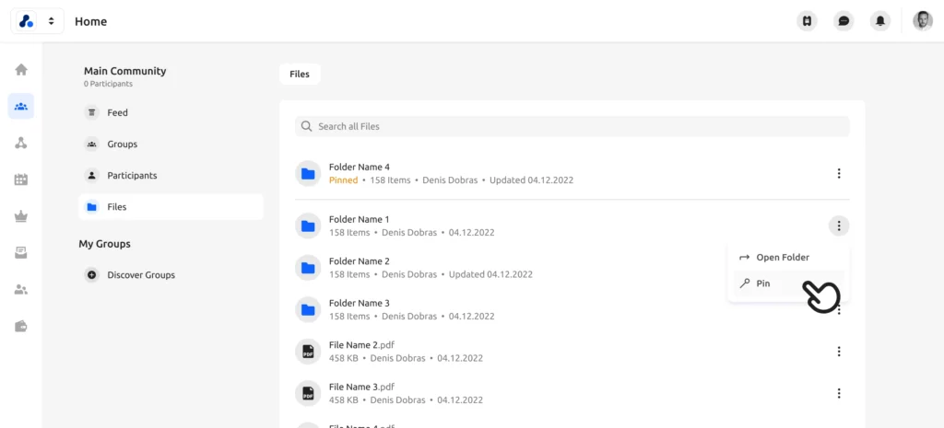This screenshot has height=428, width=944.
Task: Open the inbox tray icon in sidebar
Action: (x=21, y=253)
